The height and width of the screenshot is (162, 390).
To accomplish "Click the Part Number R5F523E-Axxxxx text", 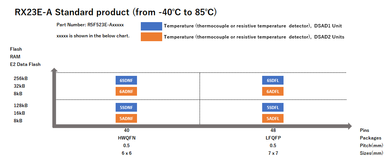I will (90, 25).
